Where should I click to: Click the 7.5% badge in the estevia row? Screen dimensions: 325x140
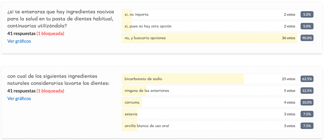[307, 114]
